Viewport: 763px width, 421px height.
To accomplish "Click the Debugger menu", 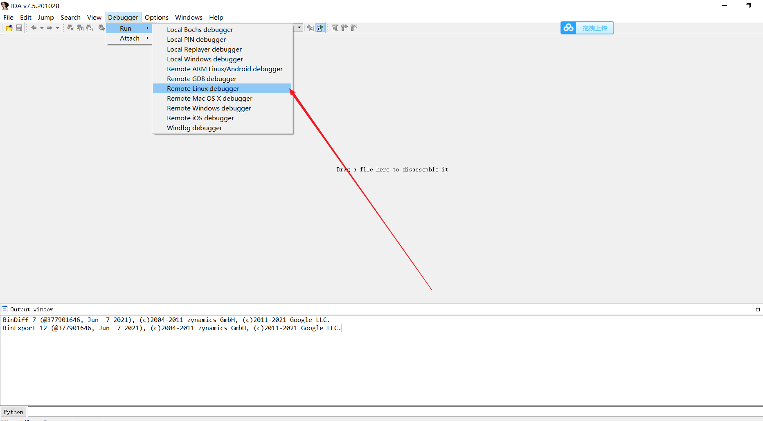I will pyautogui.click(x=123, y=17).
